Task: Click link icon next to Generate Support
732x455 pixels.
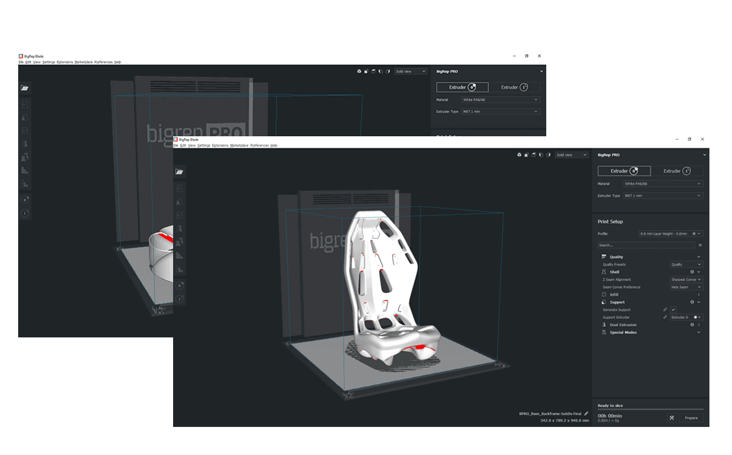Action: (x=665, y=310)
